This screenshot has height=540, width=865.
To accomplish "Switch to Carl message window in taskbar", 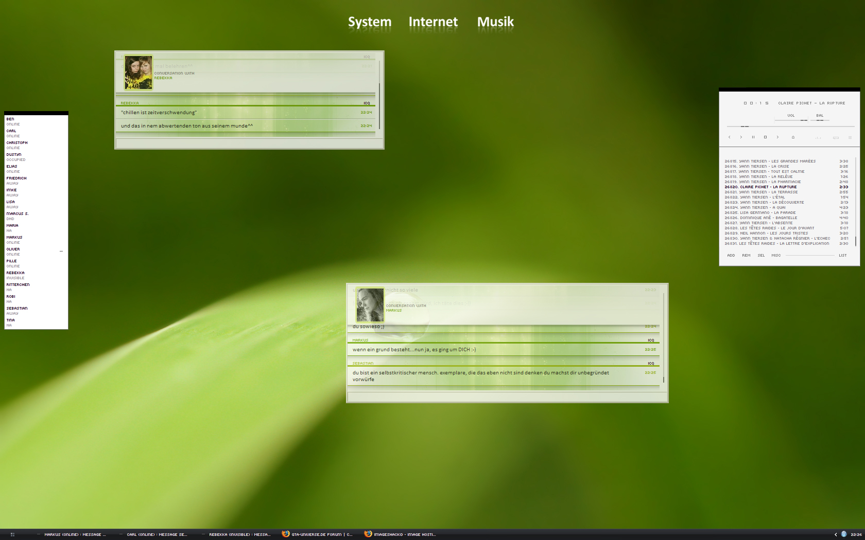I will click(x=154, y=534).
